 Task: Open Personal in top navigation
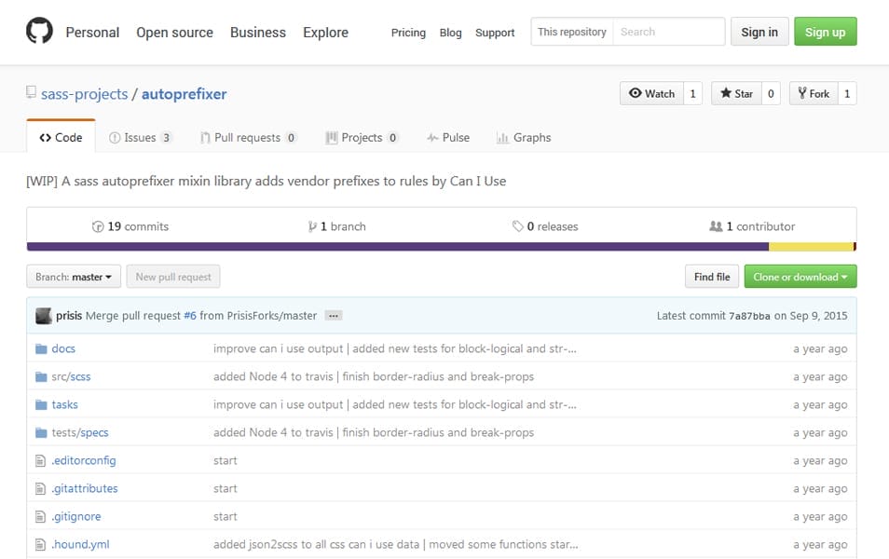pyautogui.click(x=92, y=33)
